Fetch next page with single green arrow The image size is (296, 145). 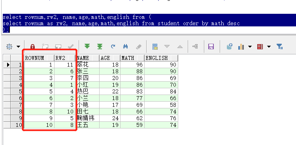click(x=87, y=46)
